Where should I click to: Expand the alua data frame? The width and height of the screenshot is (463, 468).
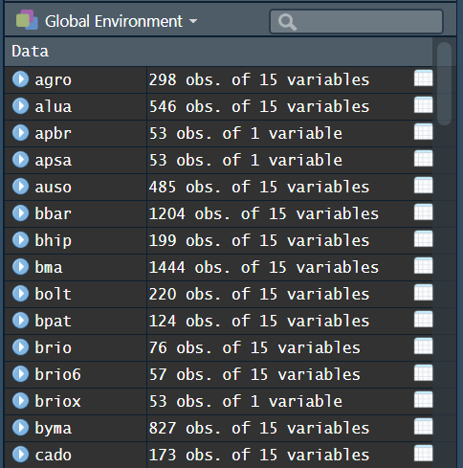click(21, 106)
